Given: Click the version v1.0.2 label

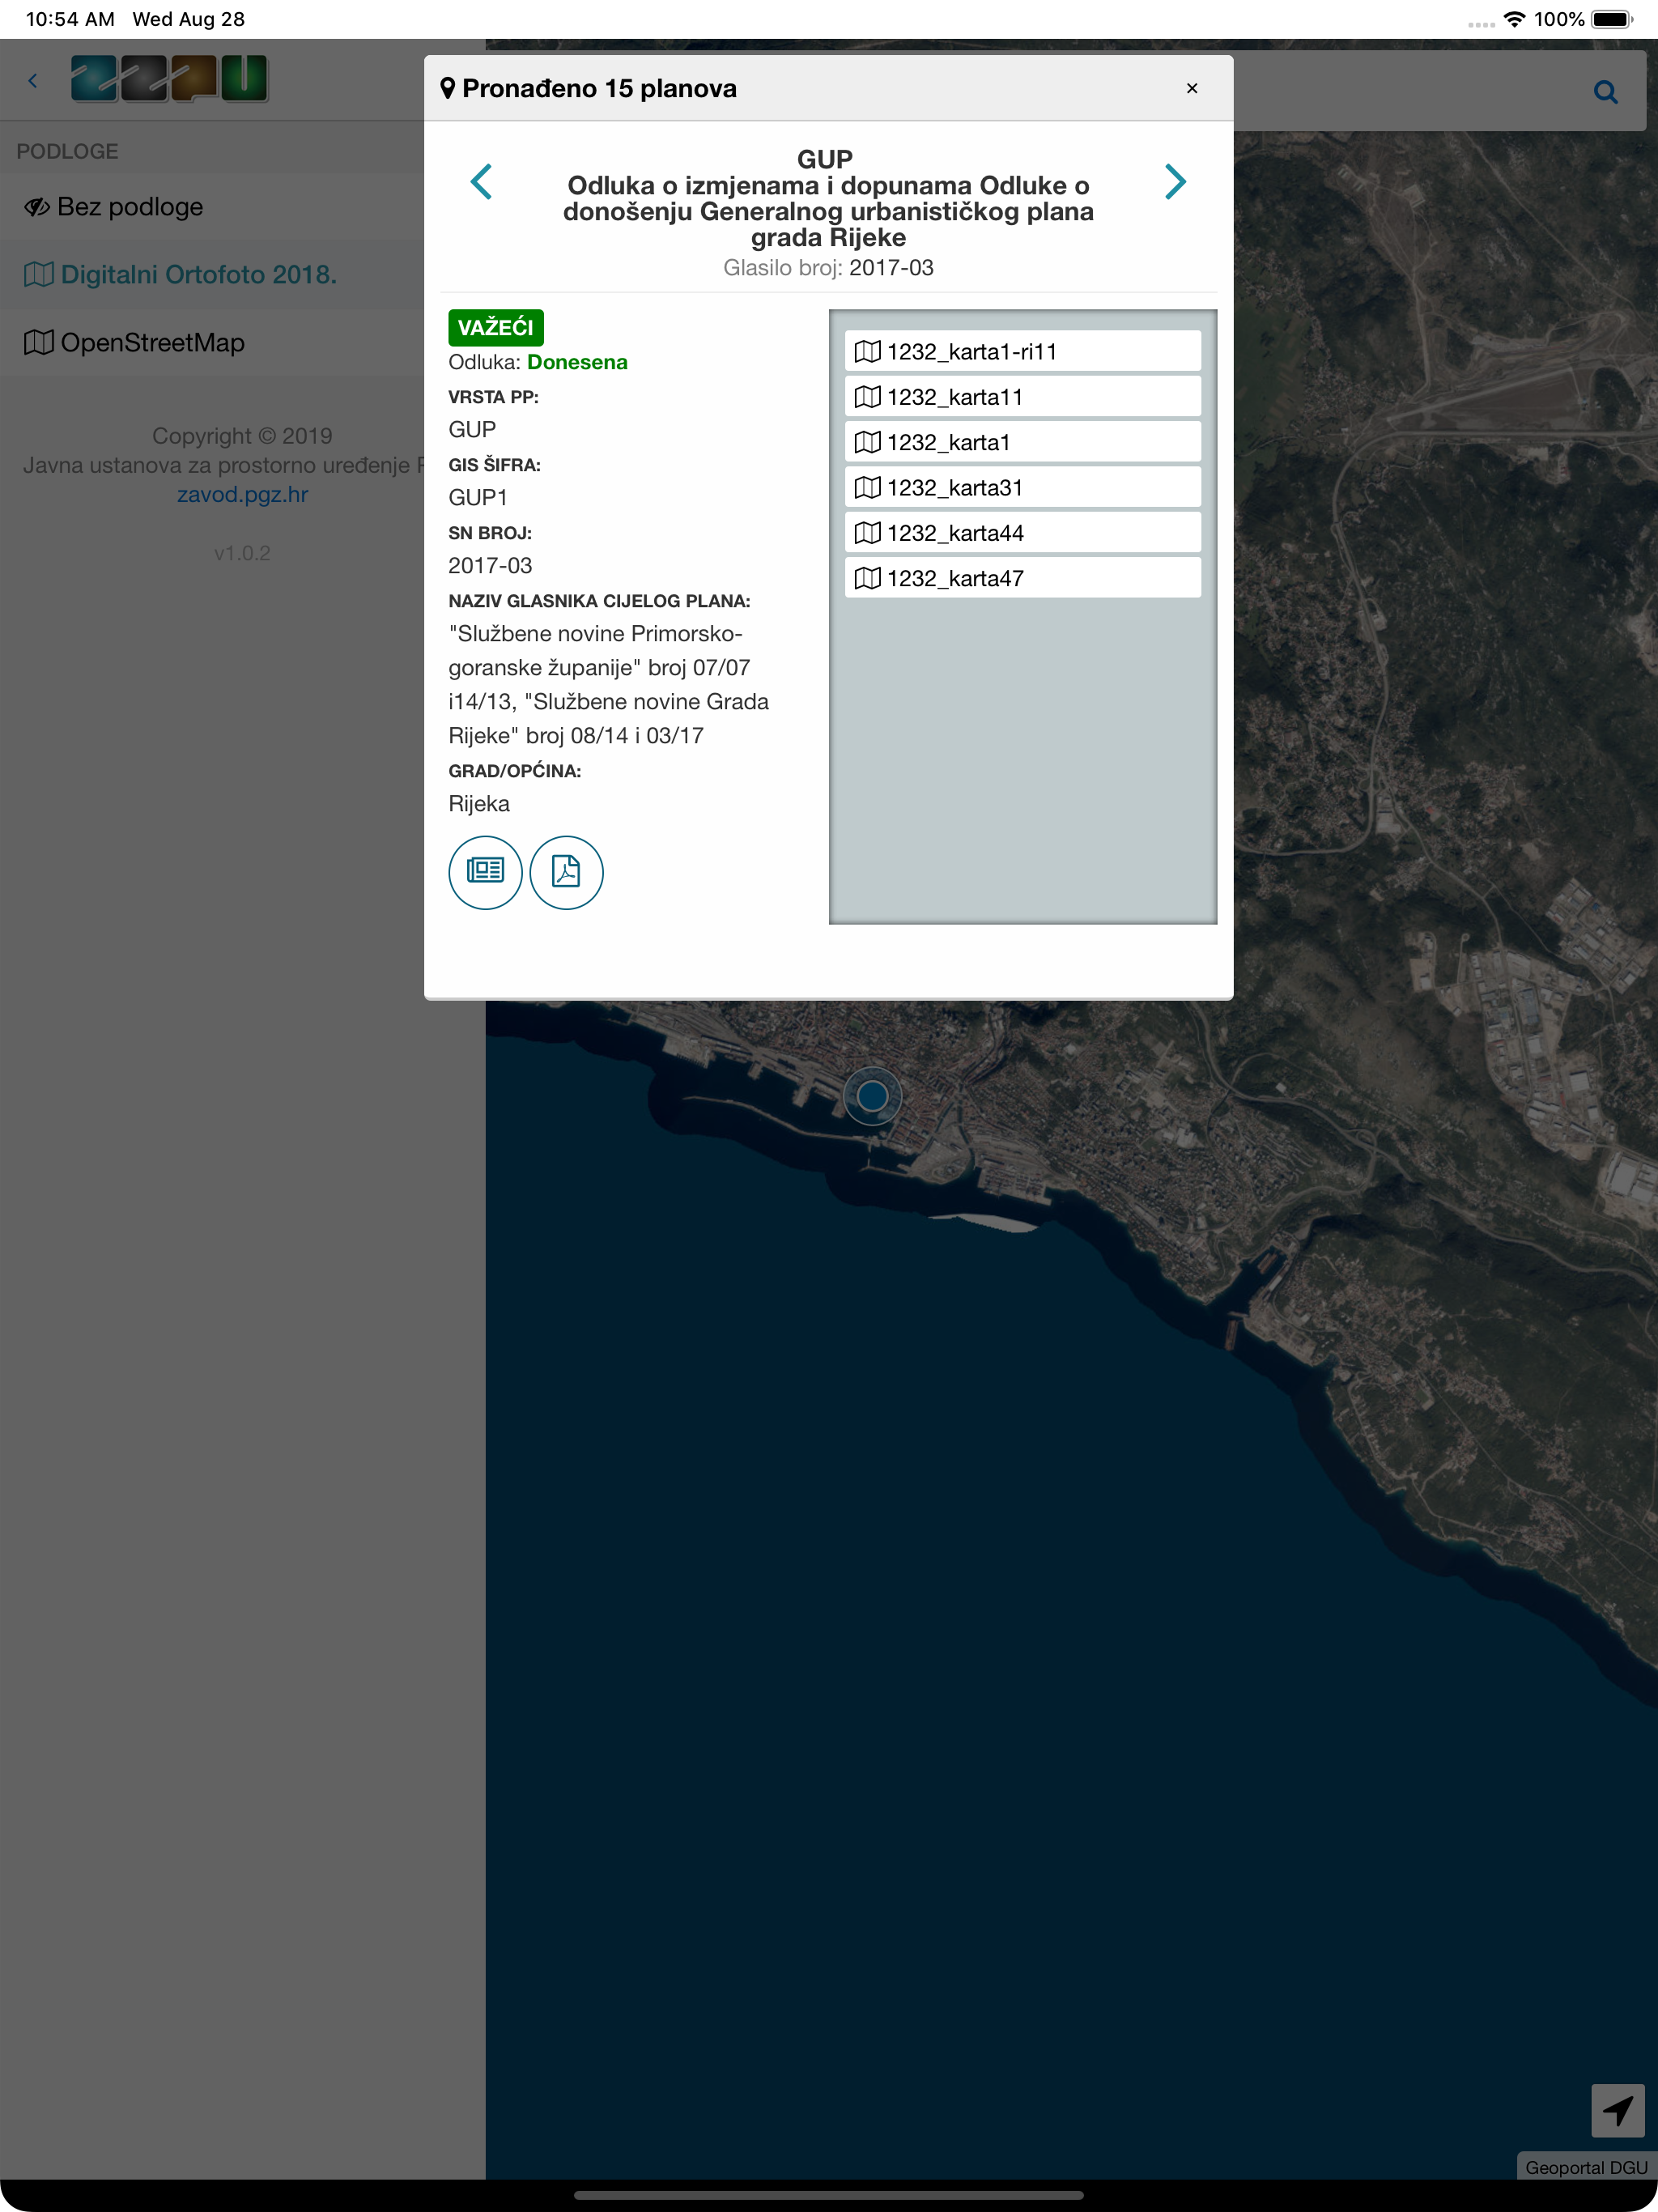Looking at the screenshot, I should [x=242, y=553].
